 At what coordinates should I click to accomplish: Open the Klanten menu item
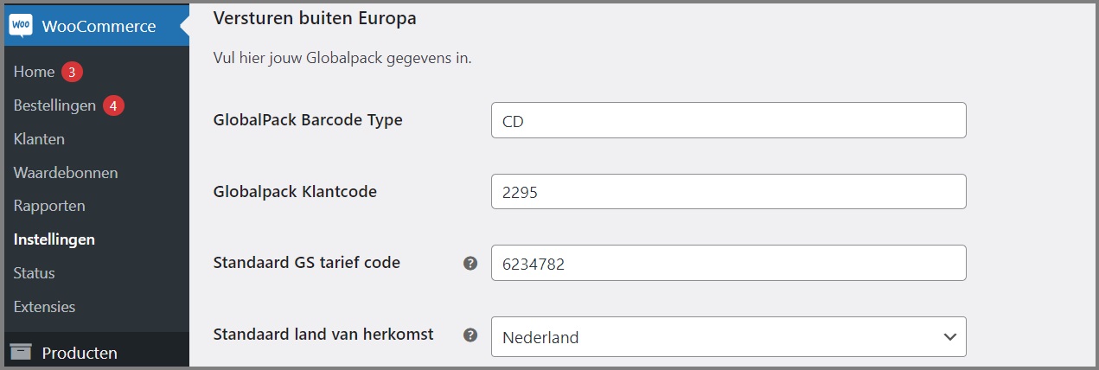coord(39,138)
